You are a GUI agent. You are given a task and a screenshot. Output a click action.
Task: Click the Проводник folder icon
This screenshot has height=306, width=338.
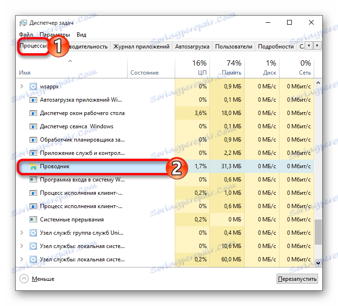pos(33,166)
